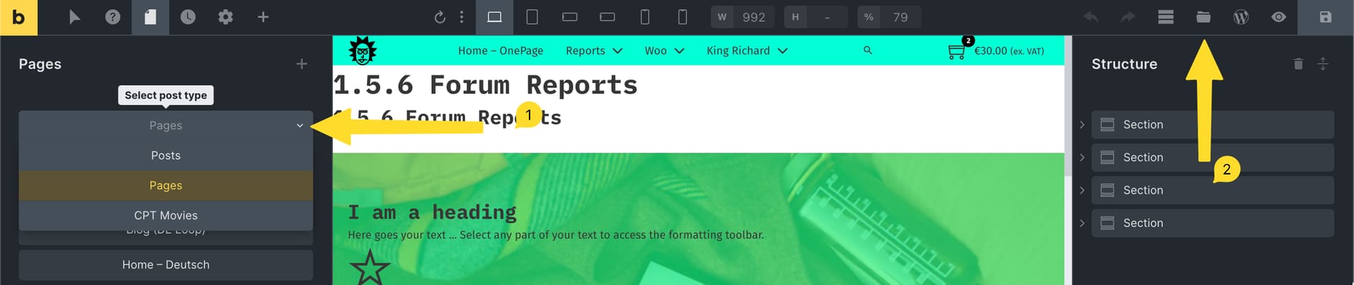The width and height of the screenshot is (1354, 285).
Task: Open the three-dot more options menu
Action: [462, 17]
